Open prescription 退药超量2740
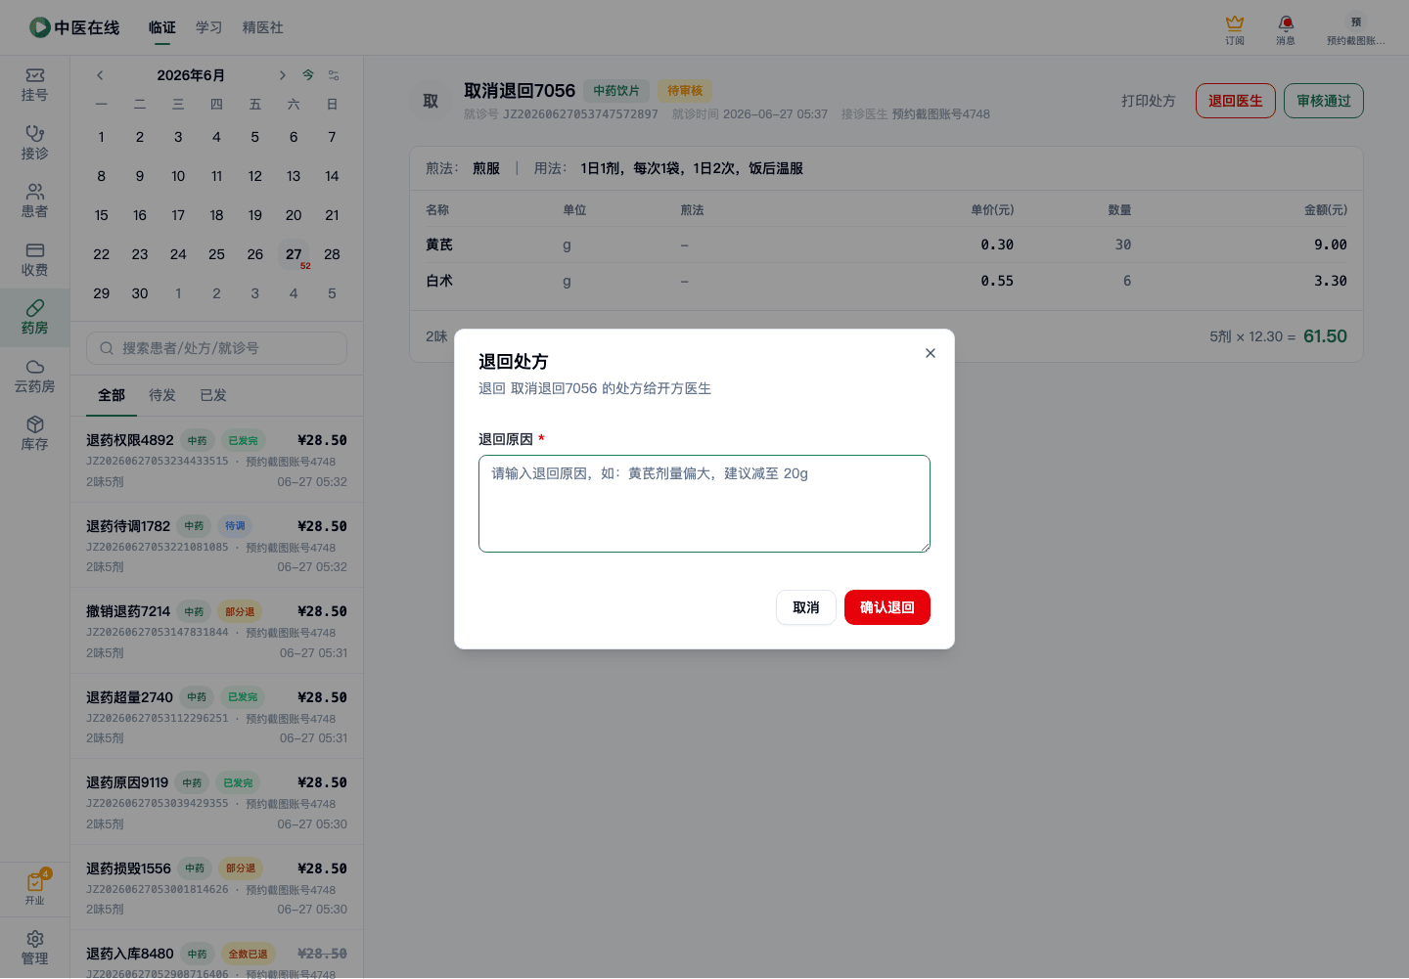 (x=216, y=717)
